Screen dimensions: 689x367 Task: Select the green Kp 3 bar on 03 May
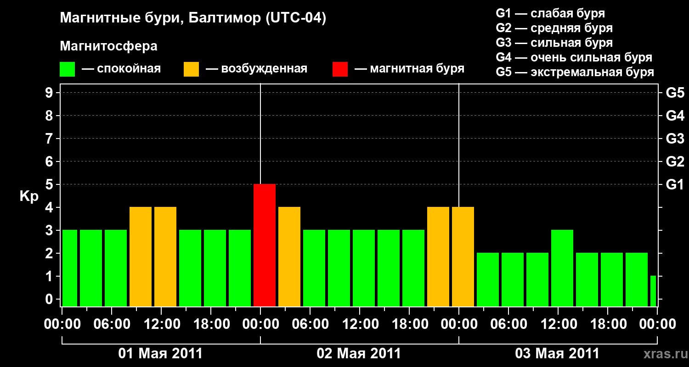click(562, 268)
